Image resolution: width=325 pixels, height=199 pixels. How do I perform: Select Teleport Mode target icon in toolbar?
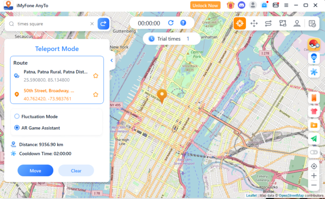[240, 23]
